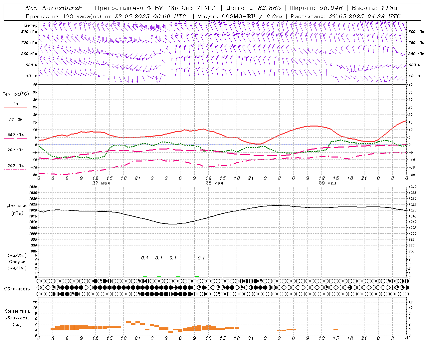Click the 27 мая date label
Viewport: 426px width, 341px height.
pos(101,183)
